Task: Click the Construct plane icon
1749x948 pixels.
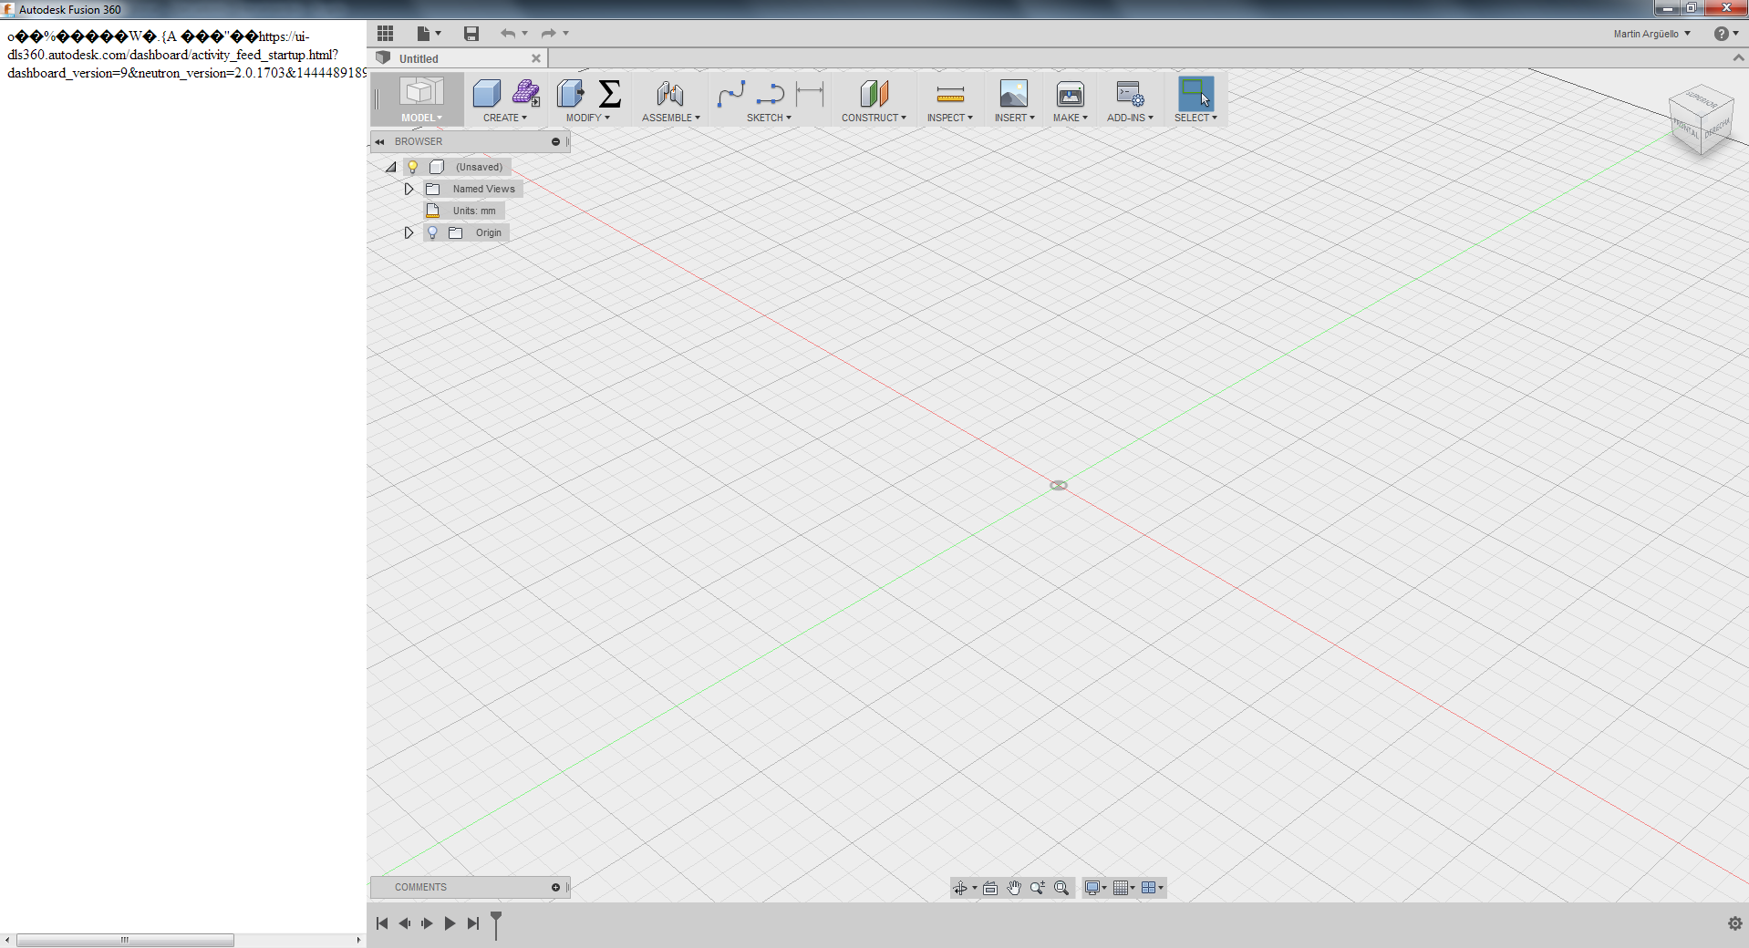Action: coord(873,94)
